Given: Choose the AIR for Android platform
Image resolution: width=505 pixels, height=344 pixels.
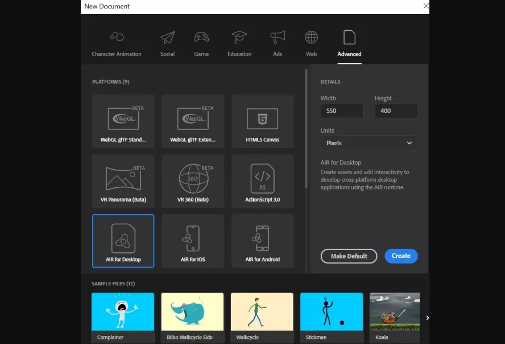Looking at the screenshot, I should [x=263, y=241].
